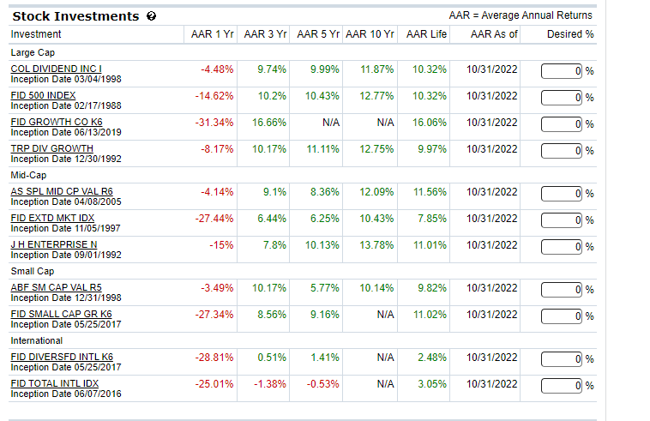Open the ABF SM CAP VAL R5 link

(56, 287)
